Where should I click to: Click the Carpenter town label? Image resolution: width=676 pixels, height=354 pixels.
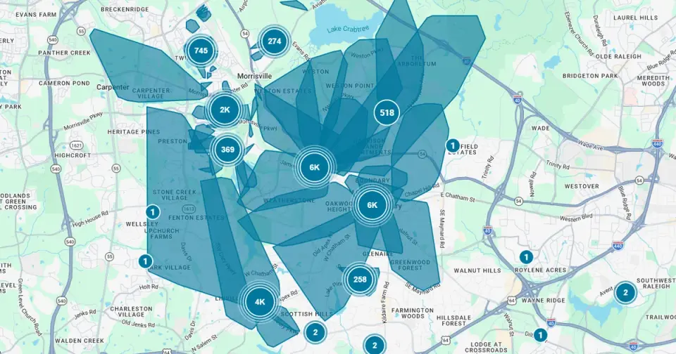pyautogui.click(x=113, y=87)
